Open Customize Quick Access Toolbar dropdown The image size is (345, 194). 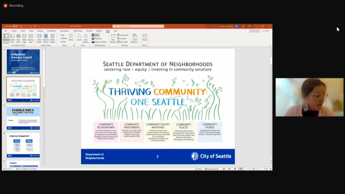(x=39, y=26)
